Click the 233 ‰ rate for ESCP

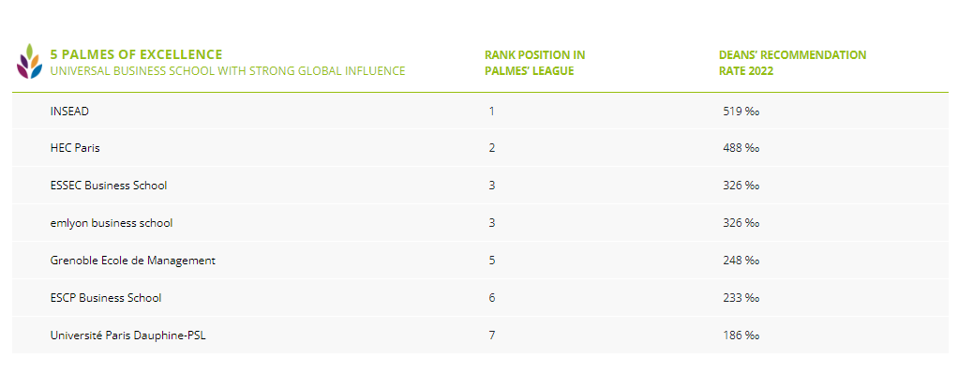pos(741,298)
